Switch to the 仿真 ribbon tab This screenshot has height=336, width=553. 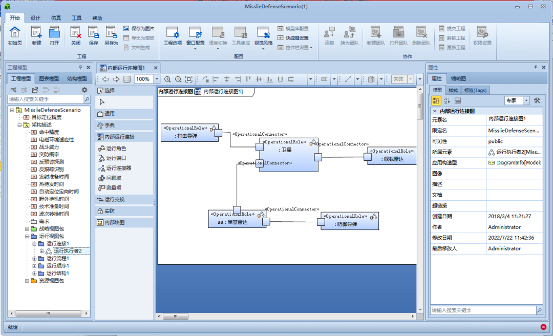click(x=56, y=18)
